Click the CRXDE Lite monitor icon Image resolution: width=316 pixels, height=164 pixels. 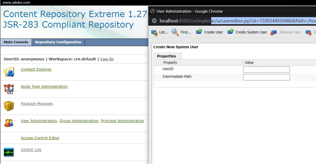point(9,152)
